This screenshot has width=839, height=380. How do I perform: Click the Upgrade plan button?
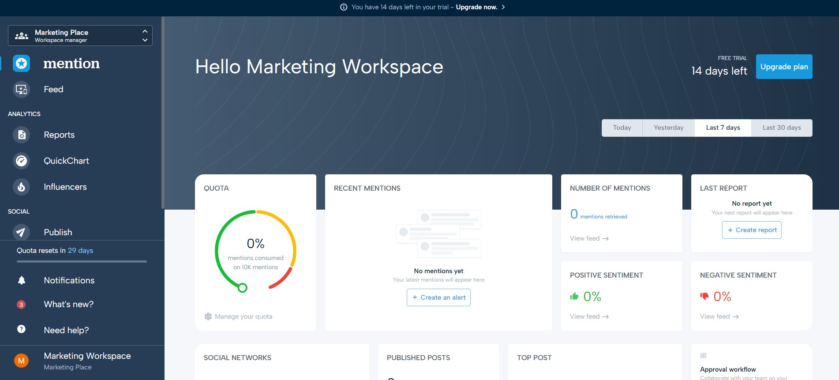point(784,67)
